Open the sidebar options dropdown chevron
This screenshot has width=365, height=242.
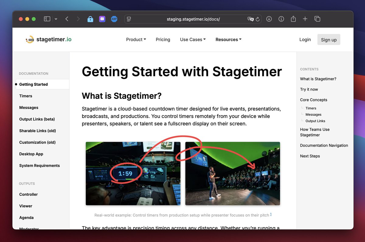(x=56, y=19)
